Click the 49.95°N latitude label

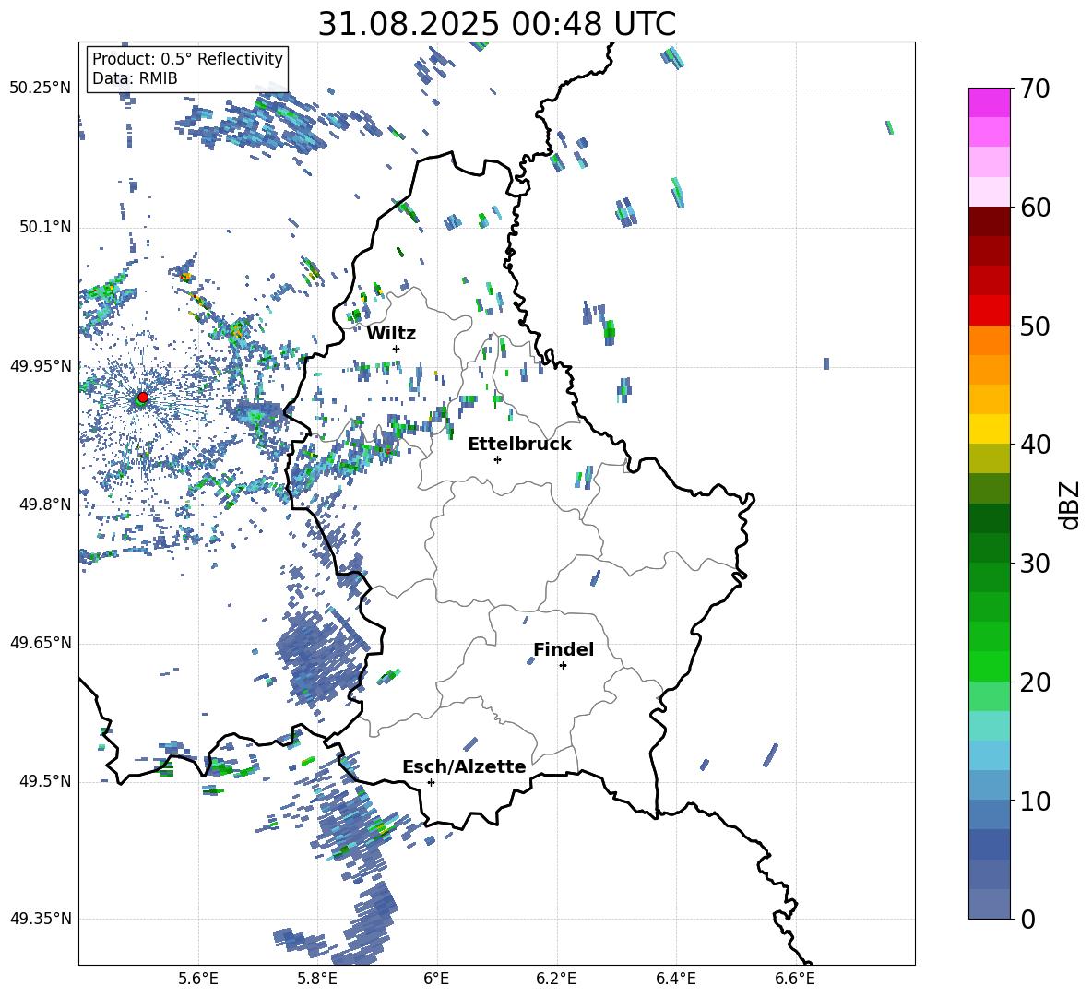41,366
